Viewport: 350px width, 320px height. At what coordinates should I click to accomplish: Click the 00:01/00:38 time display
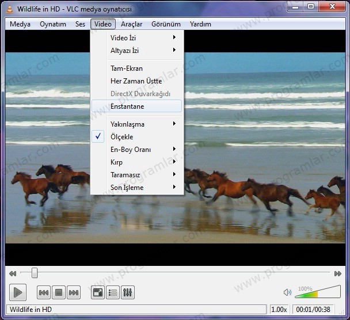[x=313, y=310]
